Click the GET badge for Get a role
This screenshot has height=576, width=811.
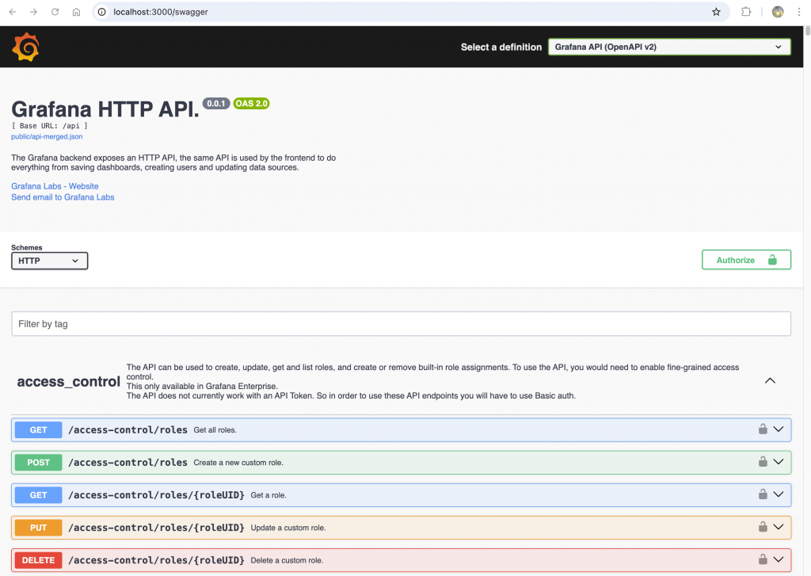(38, 495)
